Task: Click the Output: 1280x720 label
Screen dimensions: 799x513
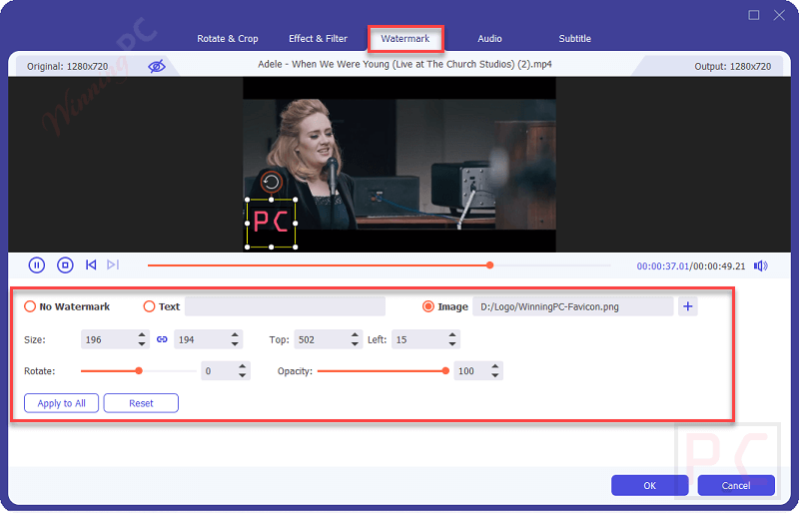Action: 732,66
